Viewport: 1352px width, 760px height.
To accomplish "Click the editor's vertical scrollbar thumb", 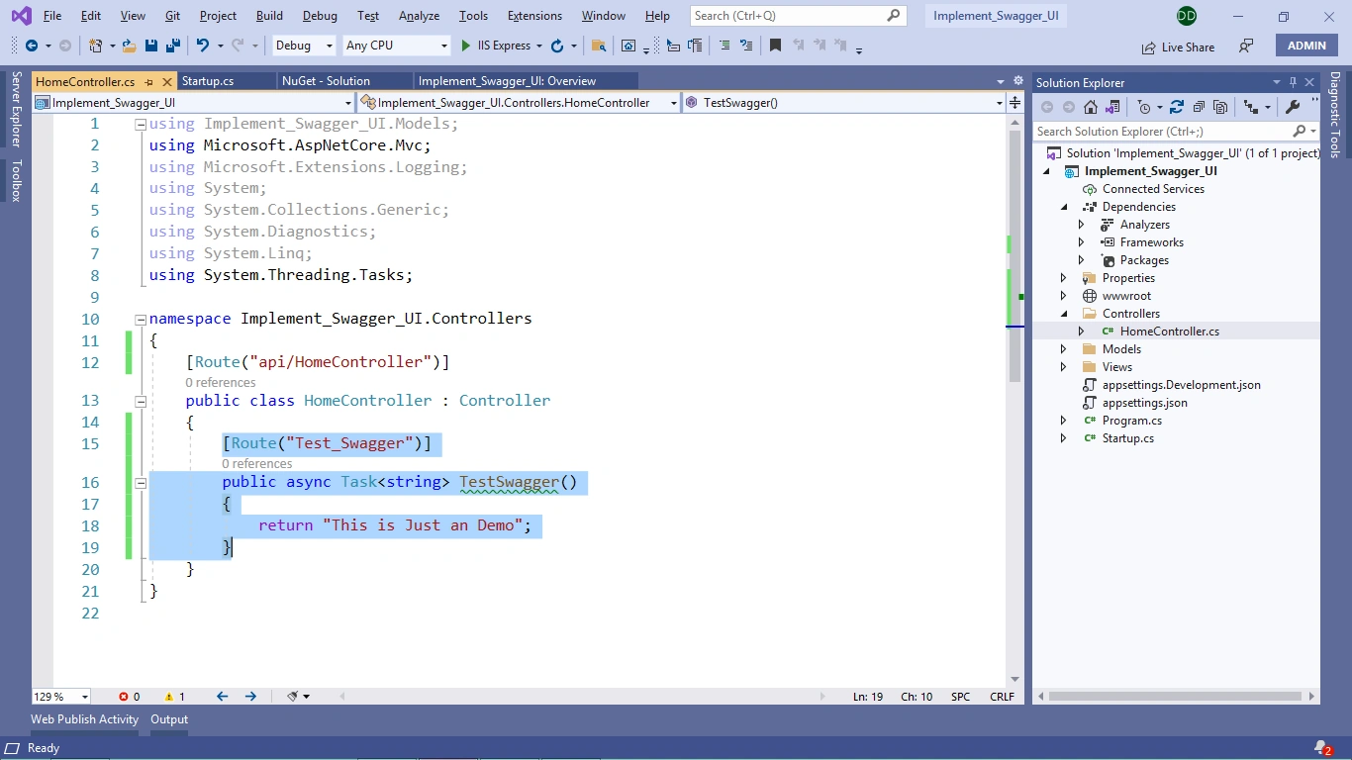I will pyautogui.click(x=1014, y=257).
